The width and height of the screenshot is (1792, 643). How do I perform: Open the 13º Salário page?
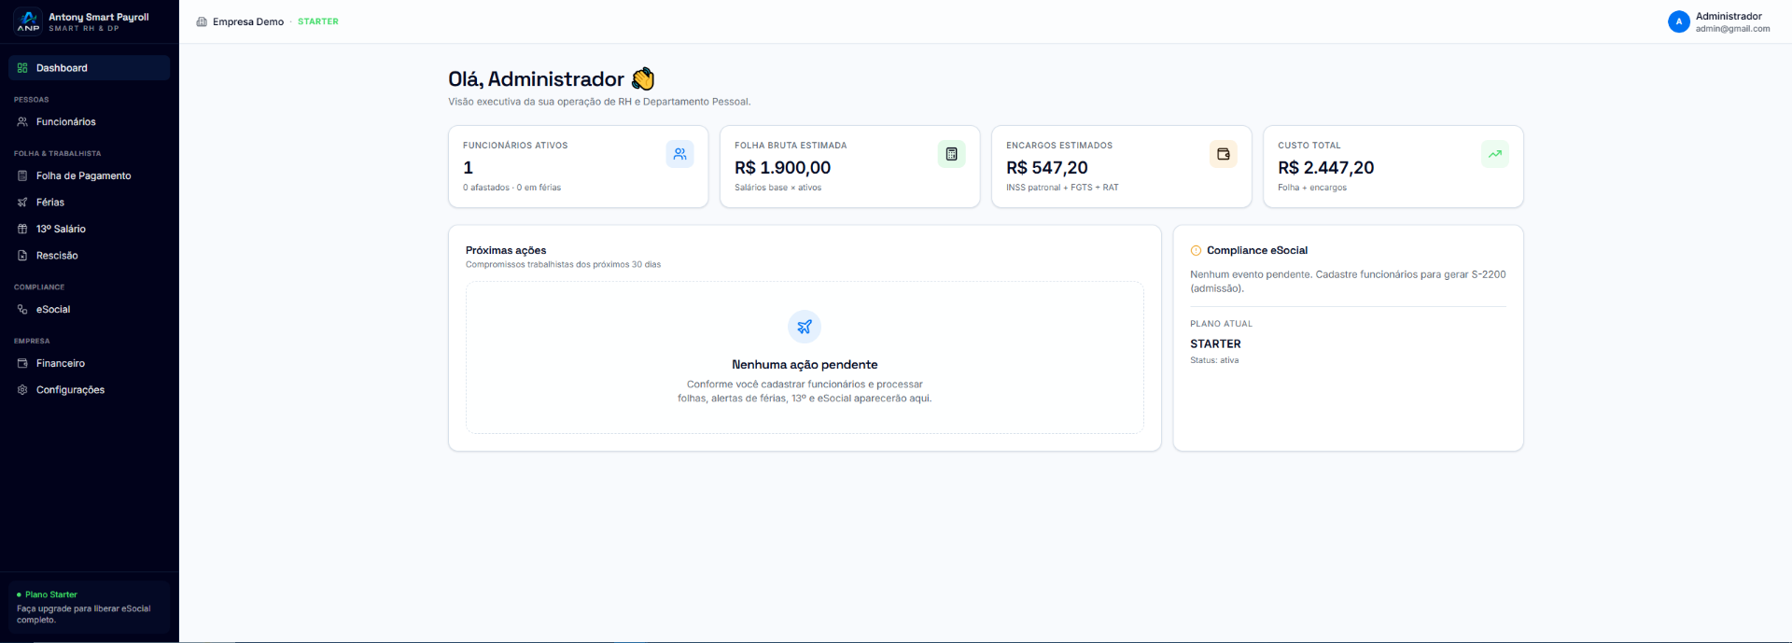[x=90, y=229]
